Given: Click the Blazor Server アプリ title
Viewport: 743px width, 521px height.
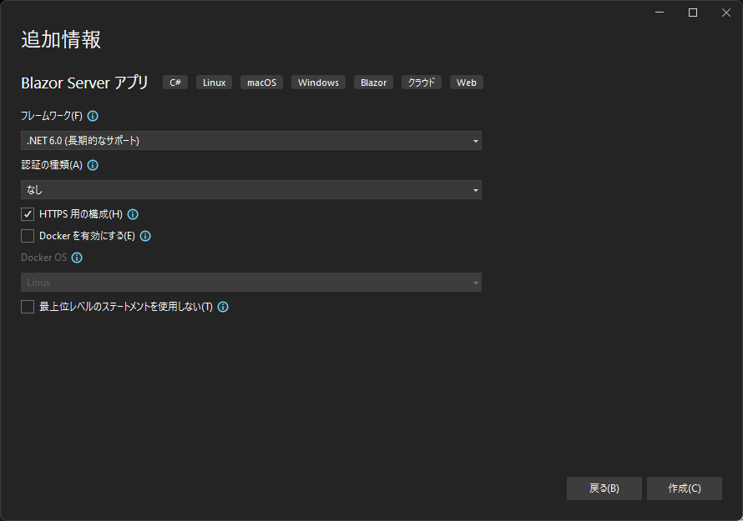Looking at the screenshot, I should point(85,83).
